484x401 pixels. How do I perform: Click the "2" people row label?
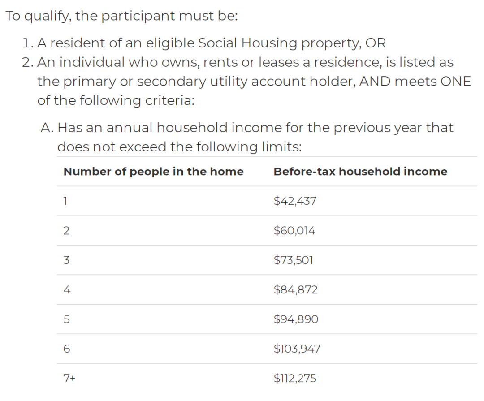66,231
